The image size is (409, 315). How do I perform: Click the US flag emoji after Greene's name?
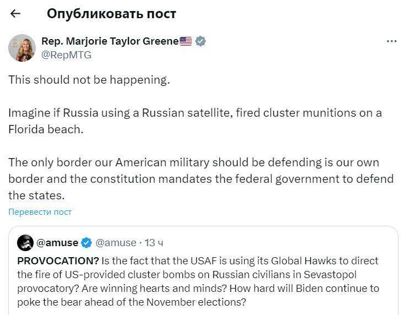point(186,41)
